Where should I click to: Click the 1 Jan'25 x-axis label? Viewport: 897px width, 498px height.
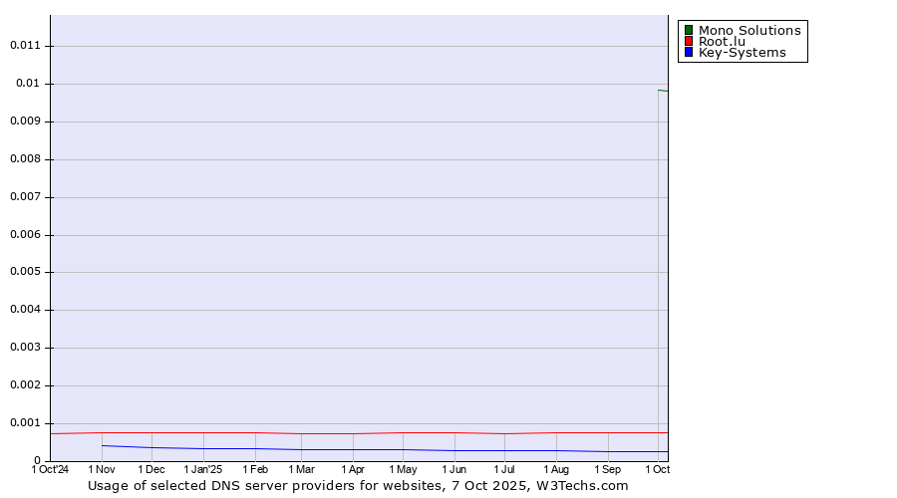[x=203, y=469]
